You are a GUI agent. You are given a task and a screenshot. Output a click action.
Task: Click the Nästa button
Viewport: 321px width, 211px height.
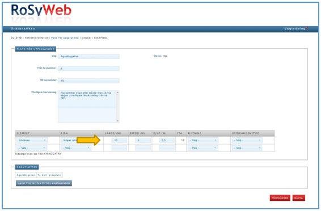pyautogui.click(x=299, y=198)
